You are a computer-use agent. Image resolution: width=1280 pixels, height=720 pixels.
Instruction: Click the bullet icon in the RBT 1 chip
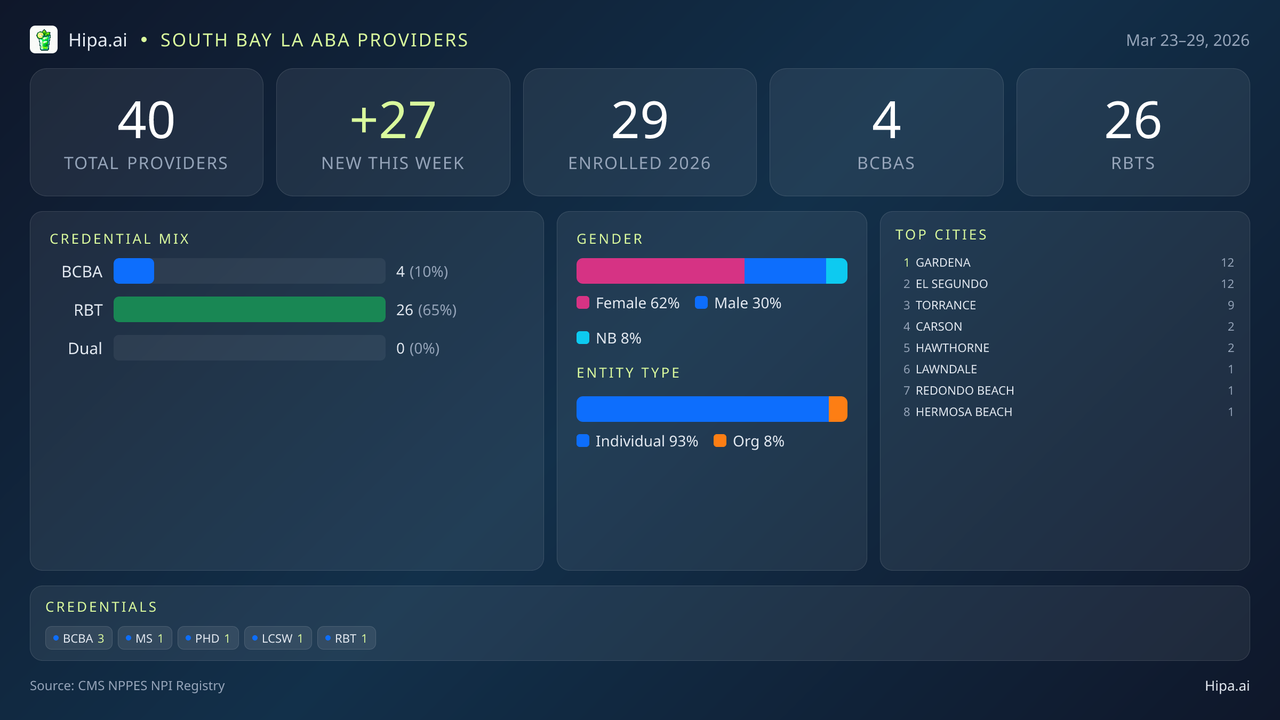pyautogui.click(x=327, y=637)
